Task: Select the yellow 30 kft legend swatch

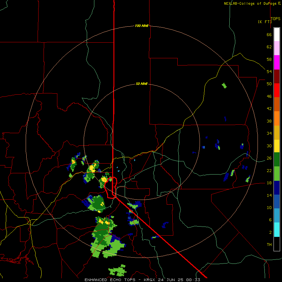Action: [x=277, y=146]
